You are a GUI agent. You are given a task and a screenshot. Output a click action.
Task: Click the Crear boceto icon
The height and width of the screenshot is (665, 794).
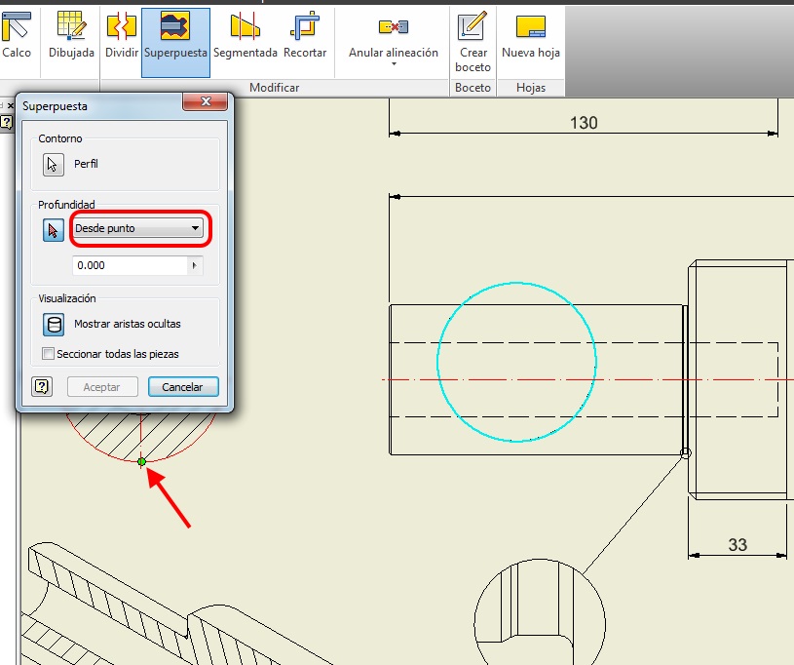pyautogui.click(x=473, y=35)
